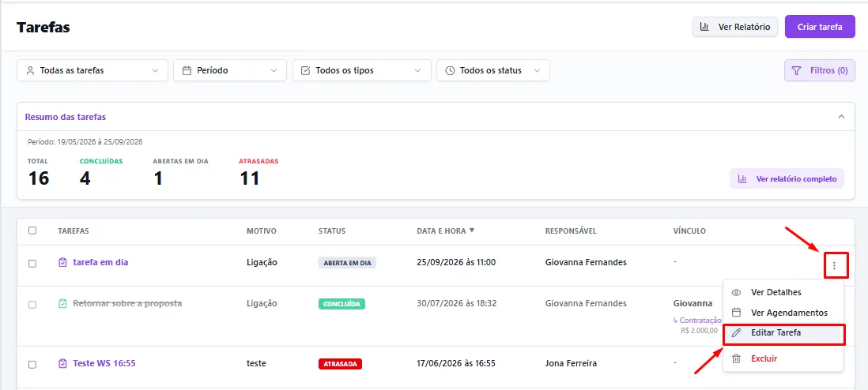Image resolution: width=868 pixels, height=390 pixels.
Task: Click the bar chart icon in Ver Relatório
Action: [x=704, y=27]
